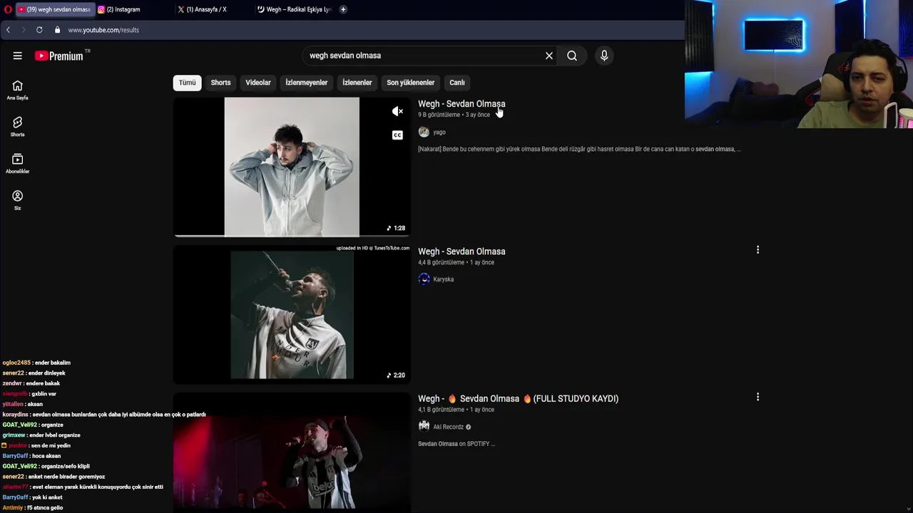913x513 pixels.
Task: Click the 1:28 duration badge
Action: pyautogui.click(x=396, y=228)
